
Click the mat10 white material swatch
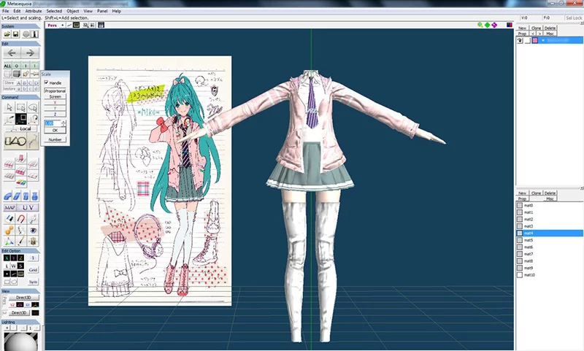click(x=520, y=275)
